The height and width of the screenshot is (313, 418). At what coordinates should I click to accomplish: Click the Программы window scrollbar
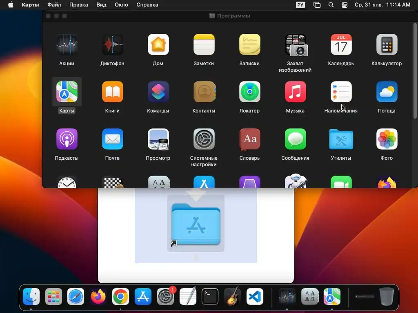(x=415, y=71)
